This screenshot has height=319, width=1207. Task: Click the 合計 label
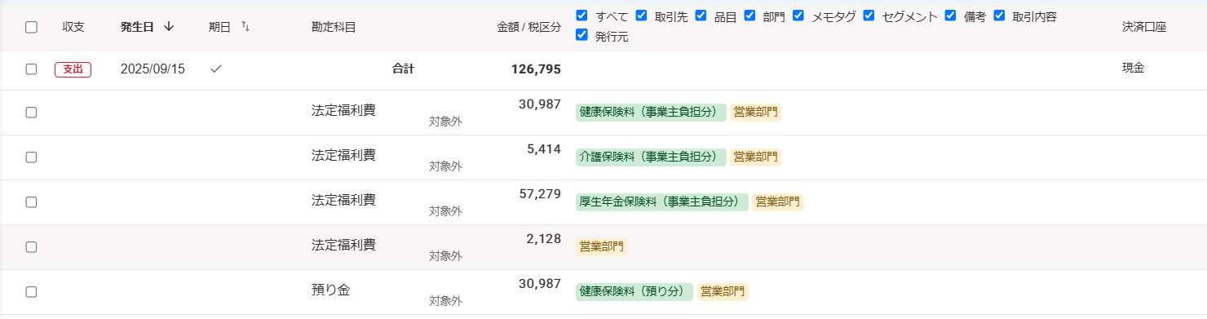[x=403, y=69]
